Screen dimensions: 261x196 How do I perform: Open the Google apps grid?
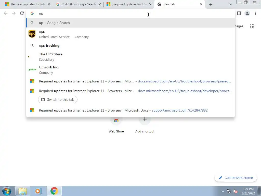[x=252, y=26]
